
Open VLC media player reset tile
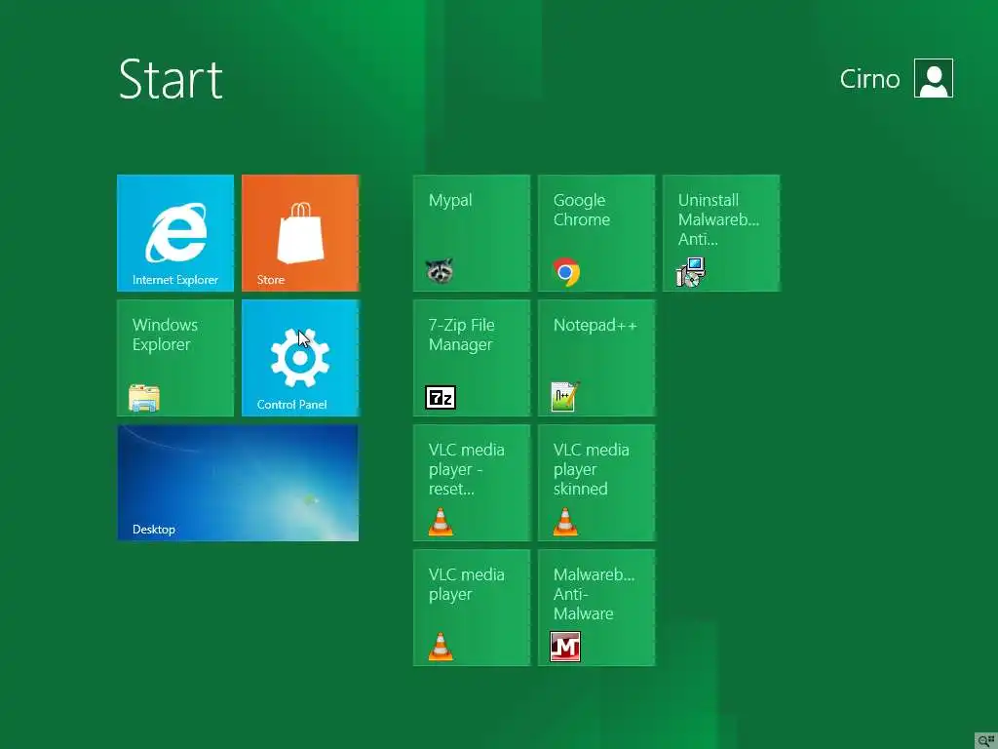tap(471, 482)
